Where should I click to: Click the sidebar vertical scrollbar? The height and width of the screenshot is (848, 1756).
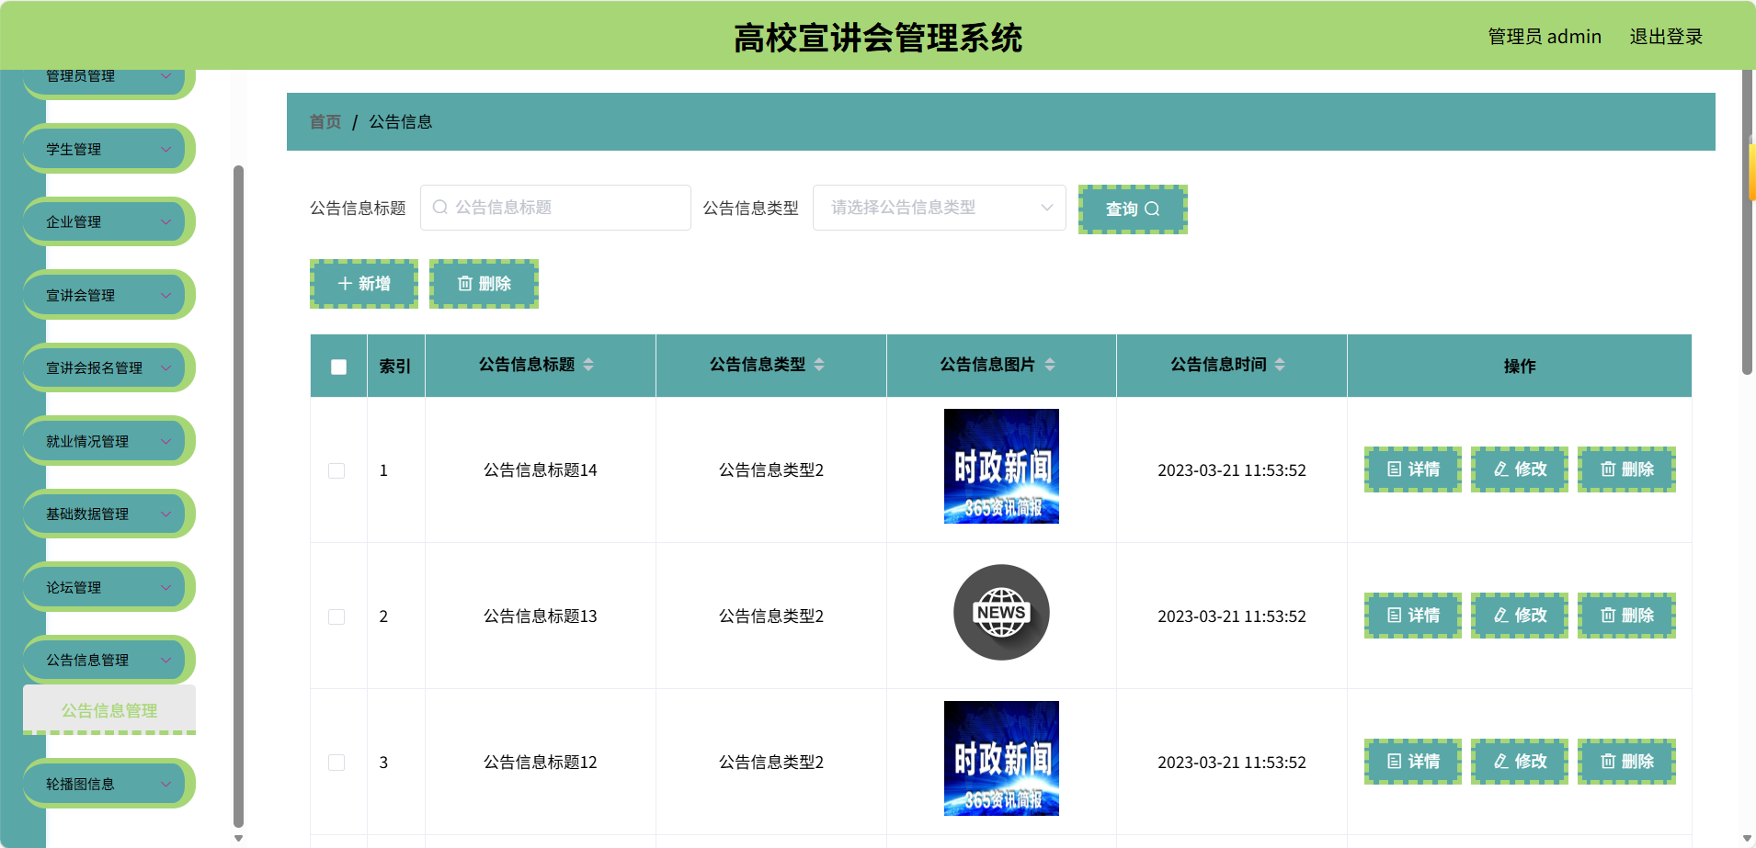[239, 496]
